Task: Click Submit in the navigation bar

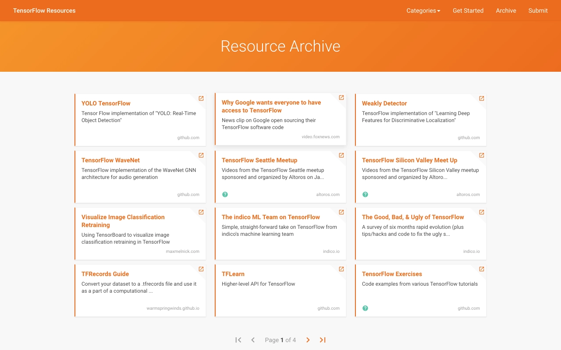Action: coord(538,10)
